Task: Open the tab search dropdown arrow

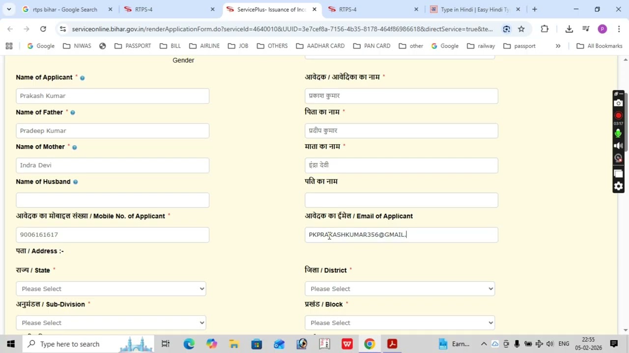Action: coord(9,9)
